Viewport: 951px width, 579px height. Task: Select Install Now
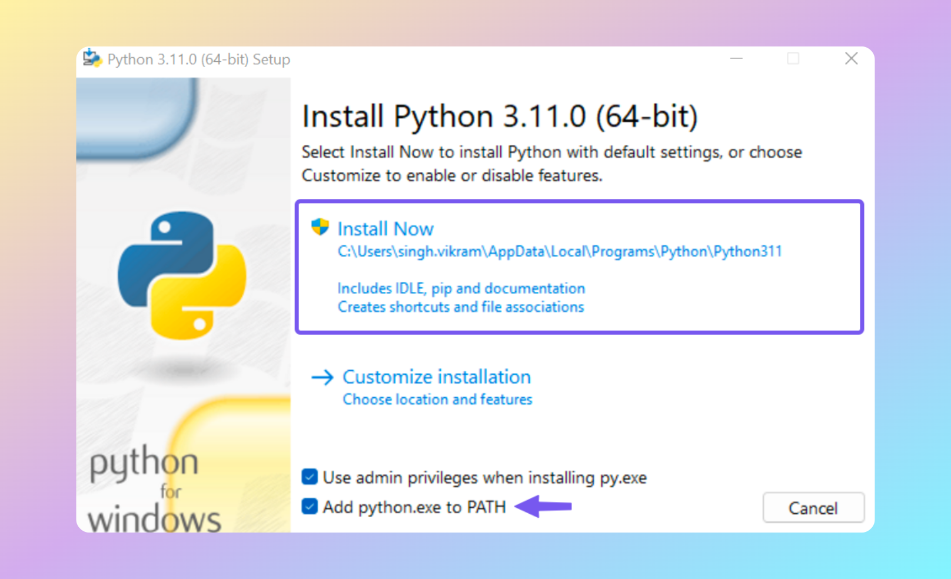tap(385, 228)
